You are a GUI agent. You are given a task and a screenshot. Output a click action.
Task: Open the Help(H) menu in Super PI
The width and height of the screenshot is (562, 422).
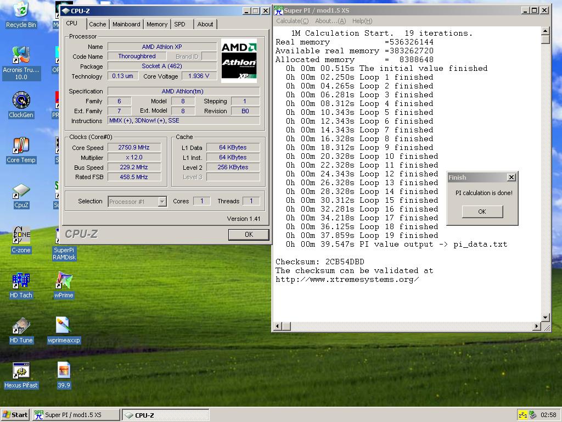coord(362,21)
